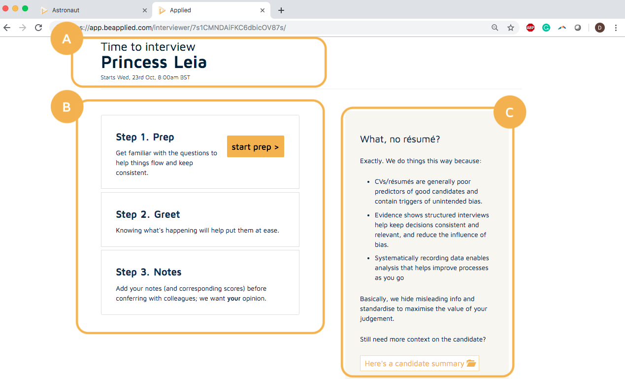The height and width of the screenshot is (379, 625).
Task: Click the start prep button
Action: (255, 146)
